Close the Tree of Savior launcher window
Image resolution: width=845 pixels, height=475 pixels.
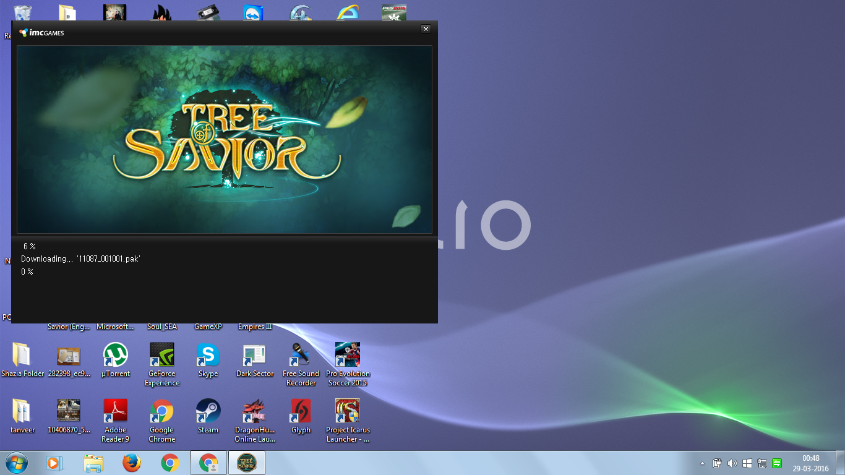426,29
